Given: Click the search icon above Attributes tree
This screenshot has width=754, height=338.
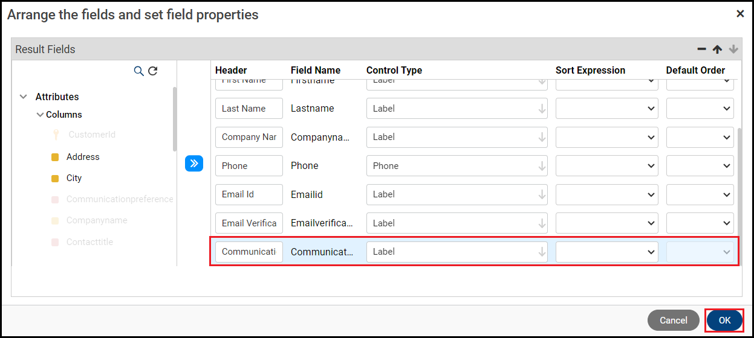Looking at the screenshot, I should coord(138,71).
